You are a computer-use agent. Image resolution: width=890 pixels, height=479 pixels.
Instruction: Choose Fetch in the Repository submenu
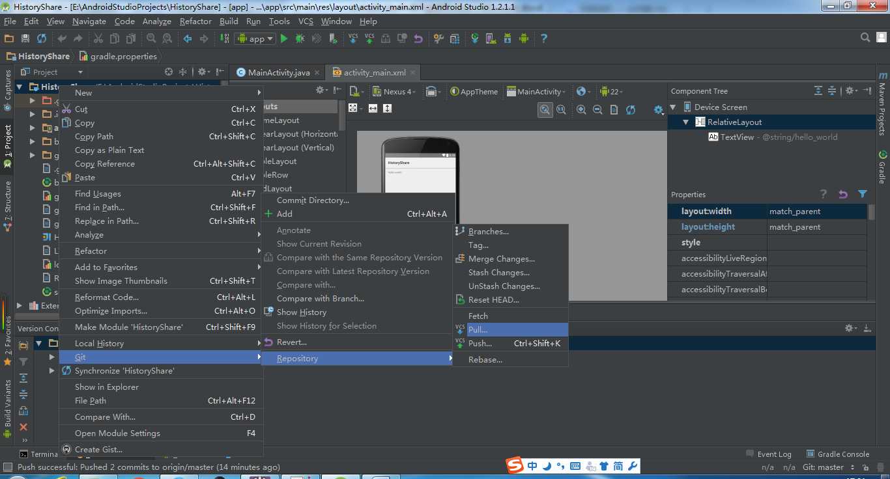coord(510,316)
